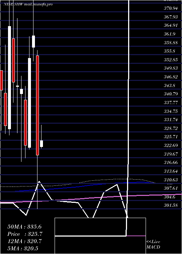
Task: Click the 337.77 price axis label
Action: pos(171,103)
